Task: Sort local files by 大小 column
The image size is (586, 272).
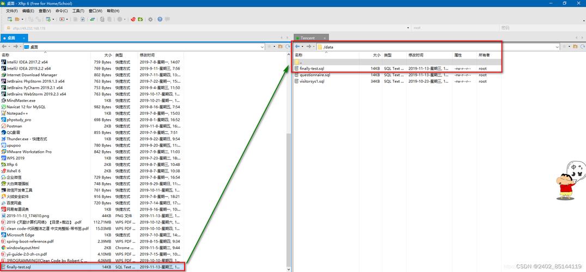Action: point(107,55)
